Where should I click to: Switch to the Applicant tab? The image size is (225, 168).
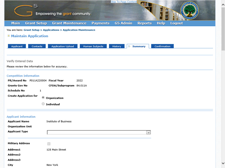[x=17, y=46]
